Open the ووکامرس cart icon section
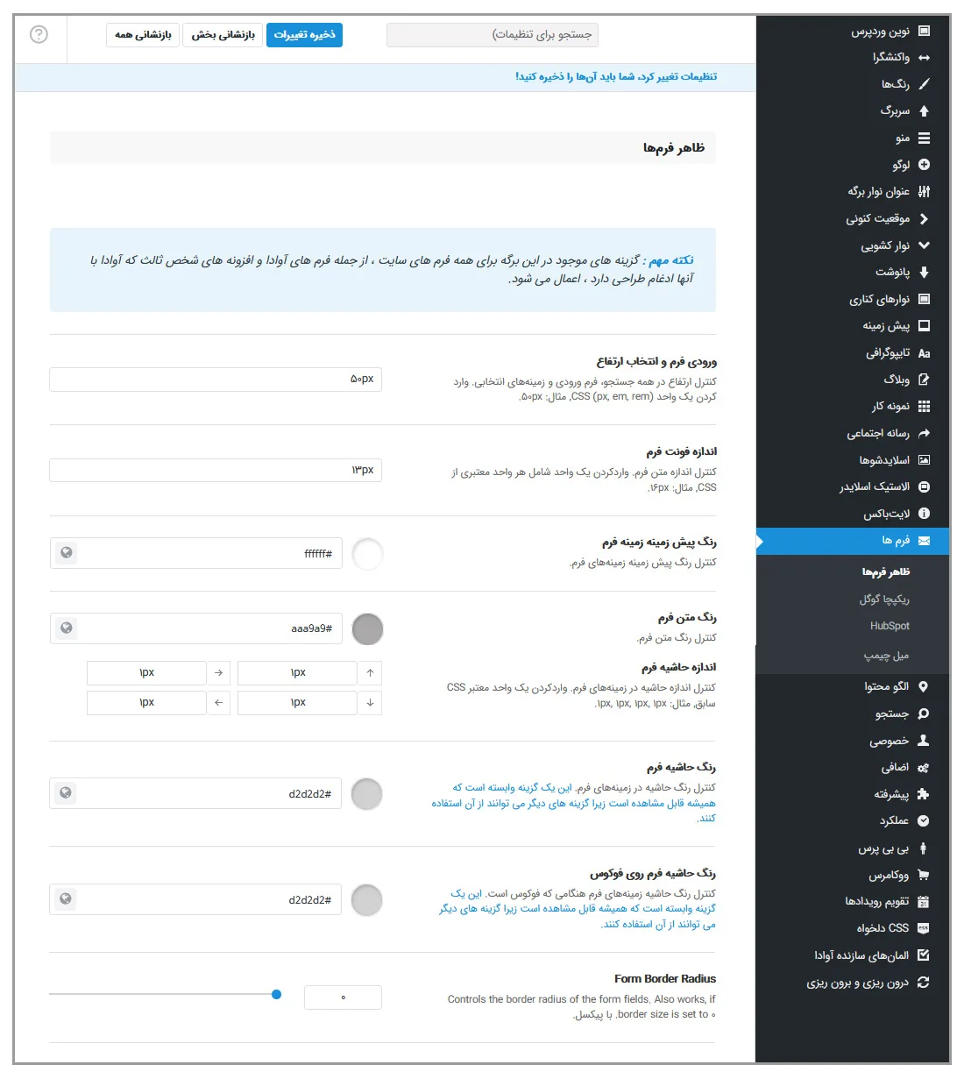964x1079 pixels. 924,875
